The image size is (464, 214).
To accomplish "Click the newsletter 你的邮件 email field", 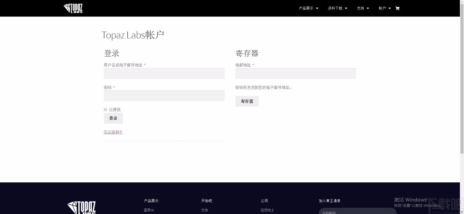I will pos(358,211).
